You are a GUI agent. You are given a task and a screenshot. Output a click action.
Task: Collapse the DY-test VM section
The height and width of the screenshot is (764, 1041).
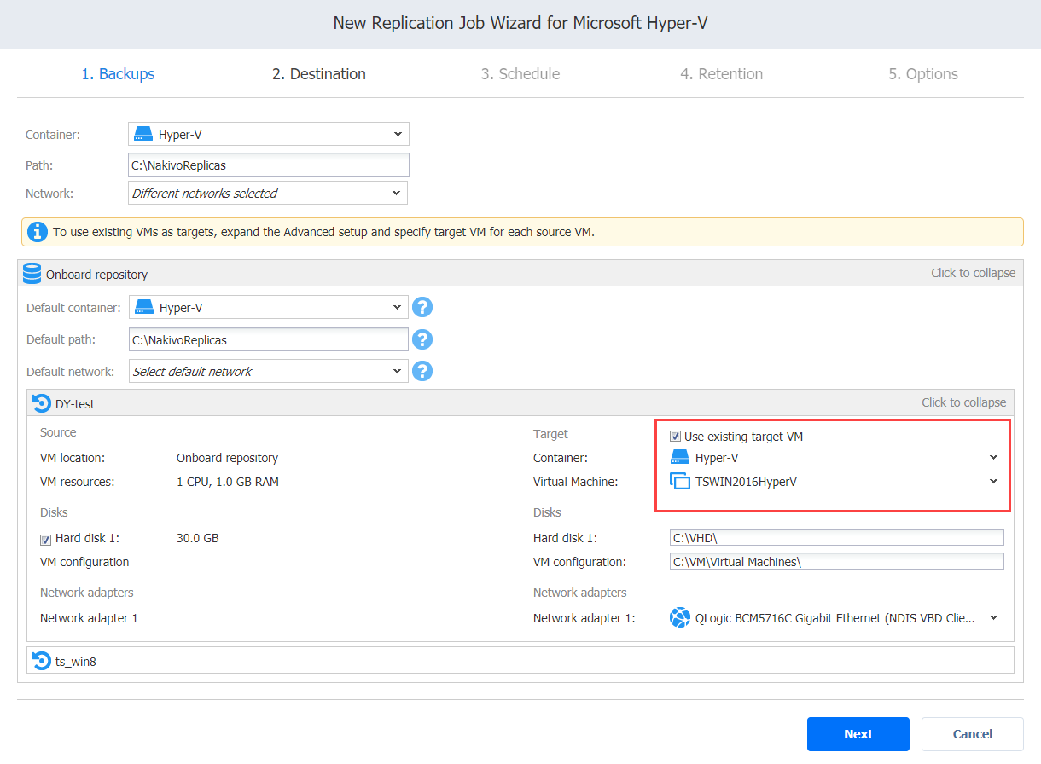963,402
